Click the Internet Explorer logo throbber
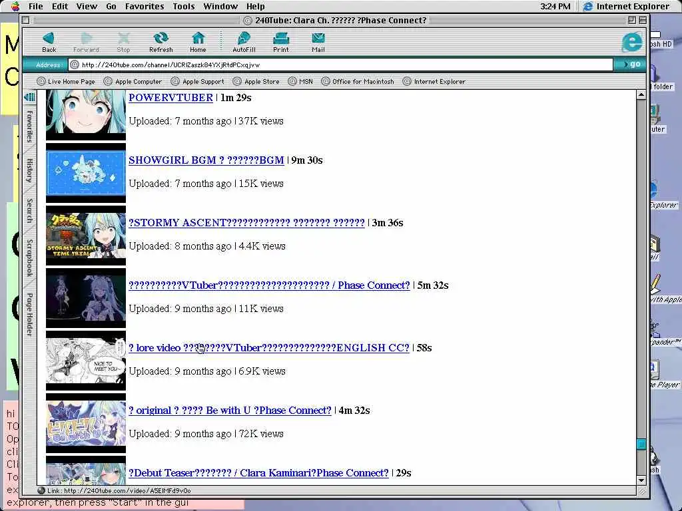The image size is (682, 511). (x=631, y=42)
